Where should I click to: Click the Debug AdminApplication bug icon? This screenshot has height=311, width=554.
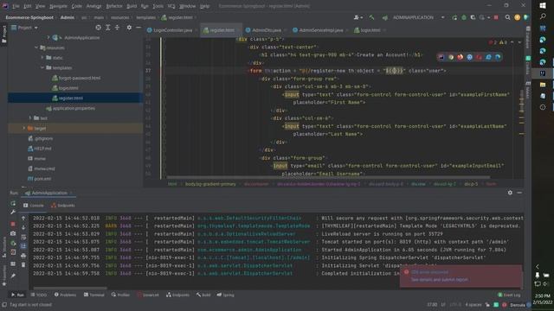[464, 17]
